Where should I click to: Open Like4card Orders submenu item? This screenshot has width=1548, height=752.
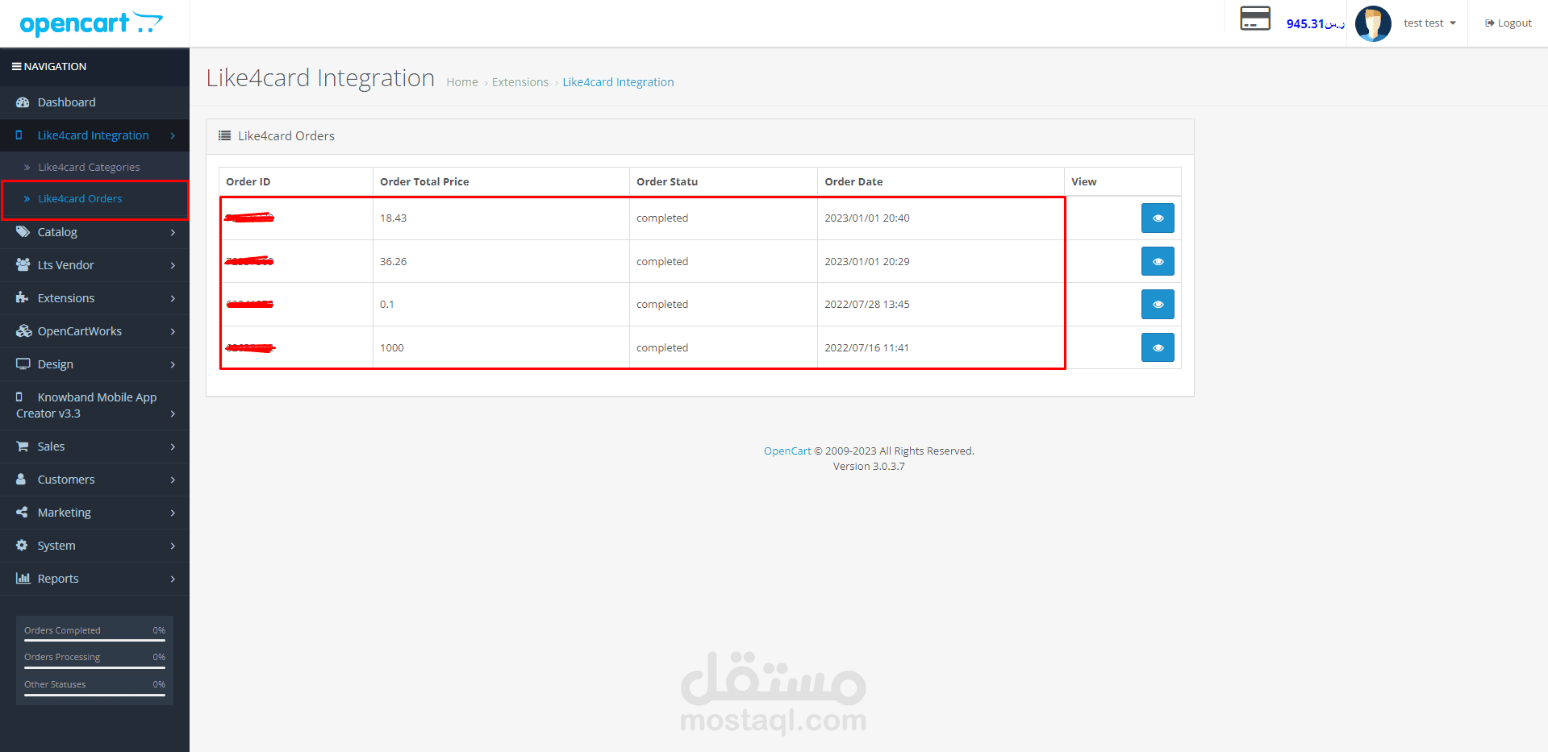pyautogui.click(x=80, y=199)
